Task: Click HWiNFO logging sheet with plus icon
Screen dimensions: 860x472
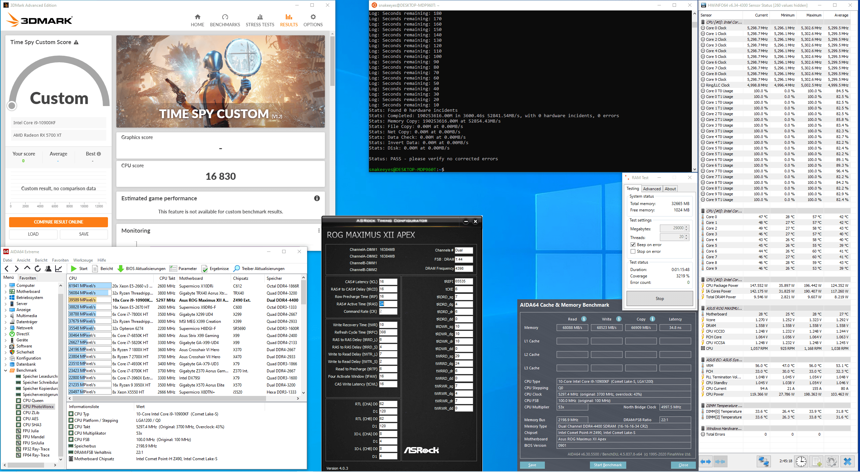Action: [817, 461]
